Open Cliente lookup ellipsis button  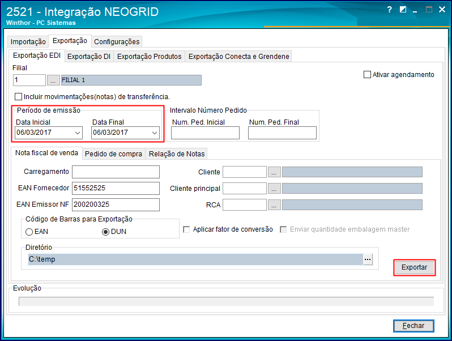(274, 172)
